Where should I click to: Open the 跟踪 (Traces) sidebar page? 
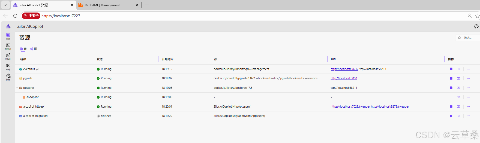click(8, 67)
